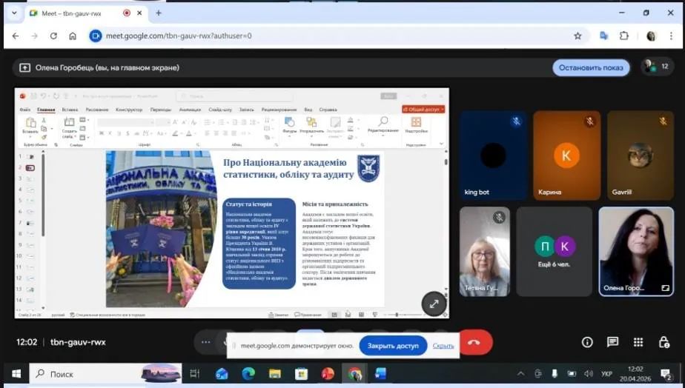Show hidden system tray icons
The width and height of the screenshot is (685, 388).
coord(520,374)
